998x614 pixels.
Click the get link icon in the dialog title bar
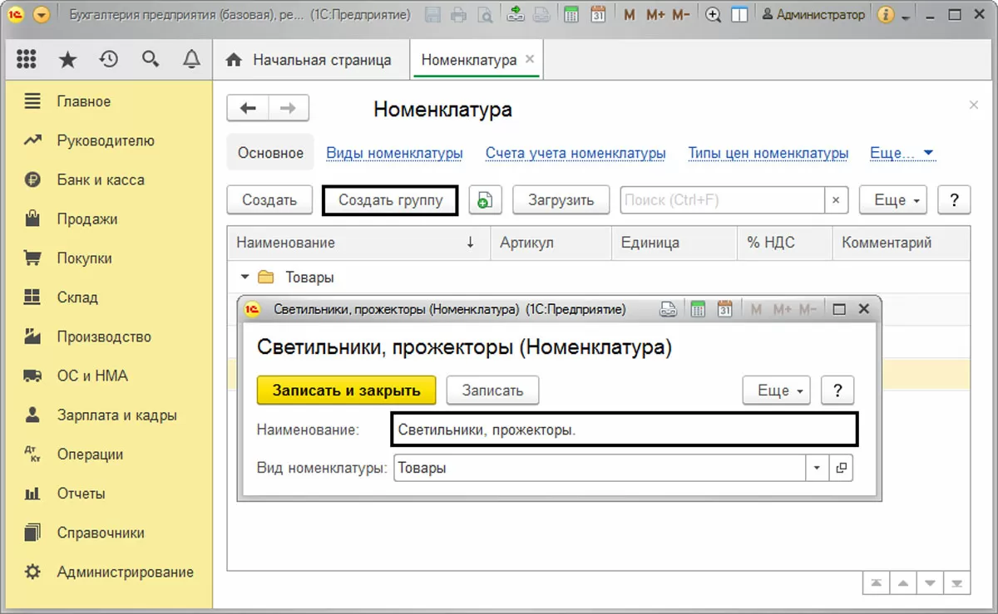(x=669, y=309)
